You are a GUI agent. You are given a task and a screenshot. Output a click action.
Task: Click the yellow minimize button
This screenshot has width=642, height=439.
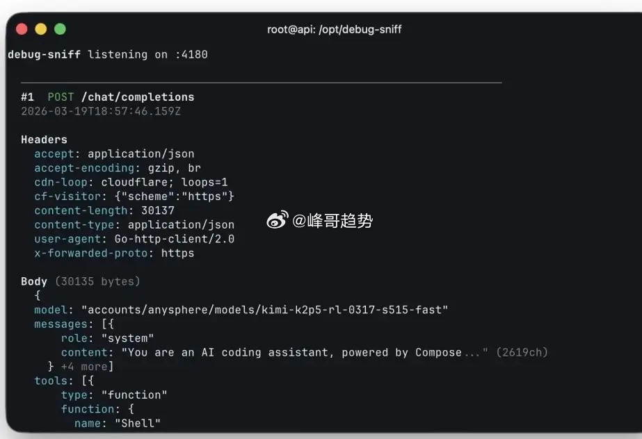(40, 28)
